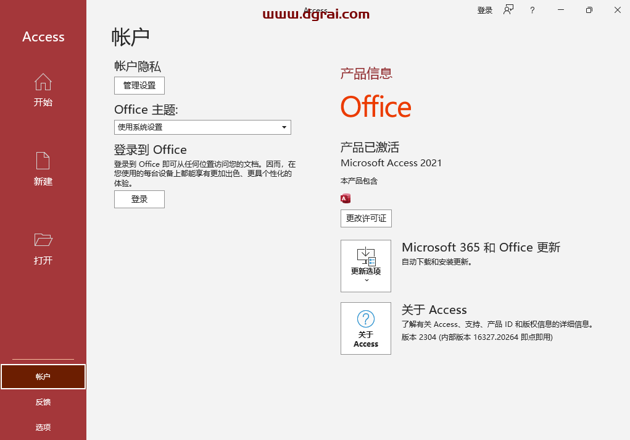Select the 帐户 tab in the sidebar
The height and width of the screenshot is (440, 630).
[43, 377]
